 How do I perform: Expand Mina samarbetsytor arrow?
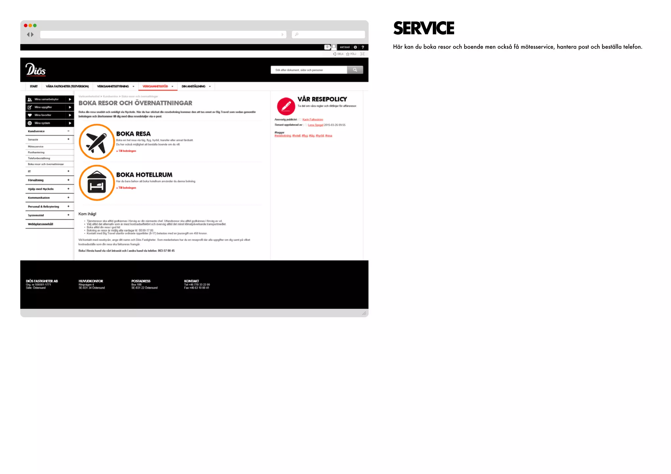(70, 99)
